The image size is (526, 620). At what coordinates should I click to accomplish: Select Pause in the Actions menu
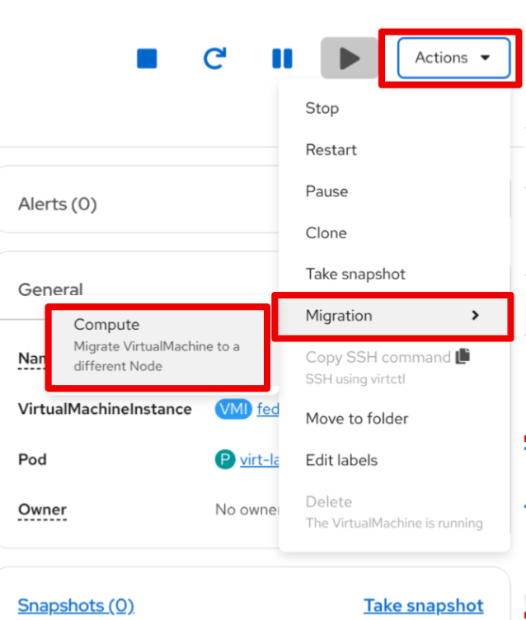tap(326, 191)
